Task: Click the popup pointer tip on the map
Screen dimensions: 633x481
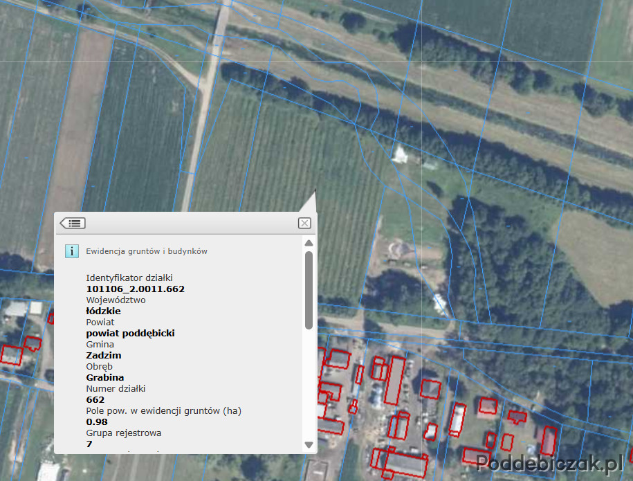Action: point(315,191)
